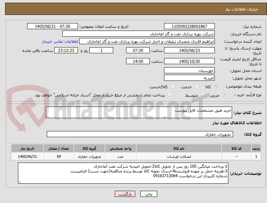
Task: Click the واحد شمارش column header
Action: click(121, 148)
